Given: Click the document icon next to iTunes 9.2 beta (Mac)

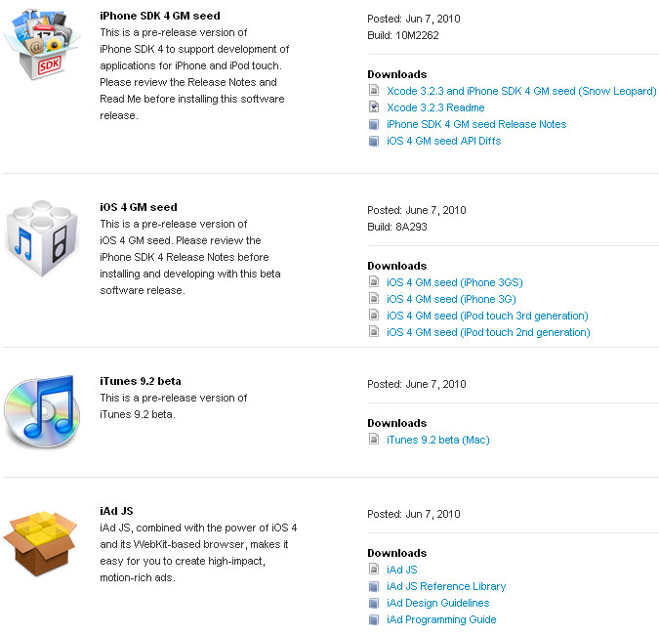Looking at the screenshot, I should [374, 440].
